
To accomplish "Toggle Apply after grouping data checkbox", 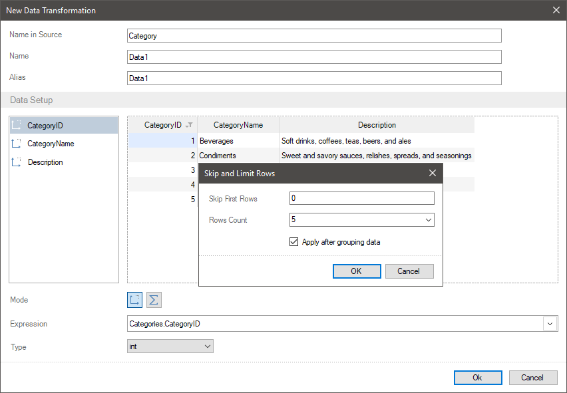I will (x=293, y=242).
